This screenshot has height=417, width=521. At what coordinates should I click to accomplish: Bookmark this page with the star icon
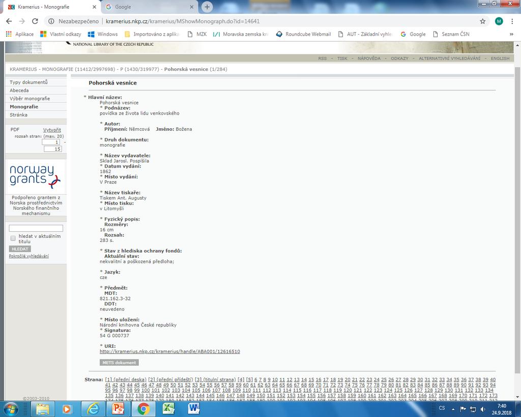point(482,21)
